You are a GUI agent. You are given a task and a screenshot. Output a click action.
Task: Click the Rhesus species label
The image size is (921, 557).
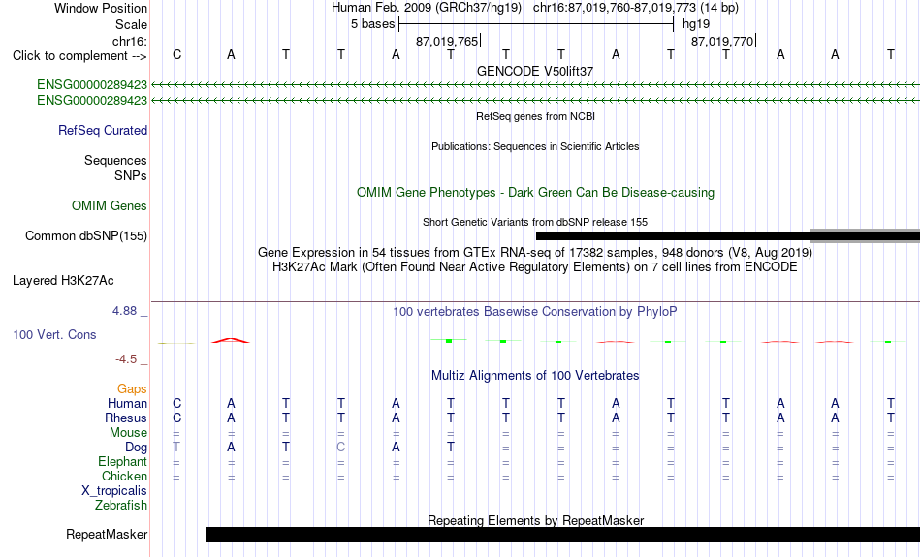pos(126,418)
